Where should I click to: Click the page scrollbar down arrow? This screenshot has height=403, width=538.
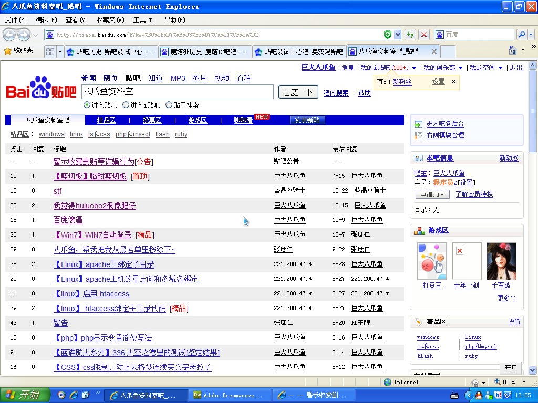(x=533, y=370)
